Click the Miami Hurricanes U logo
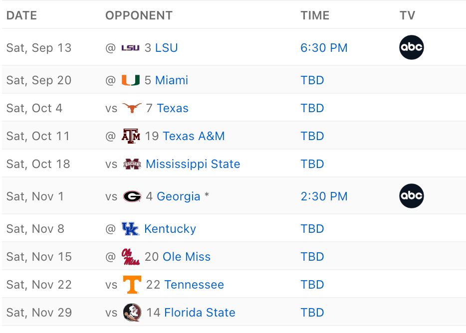 point(131,80)
